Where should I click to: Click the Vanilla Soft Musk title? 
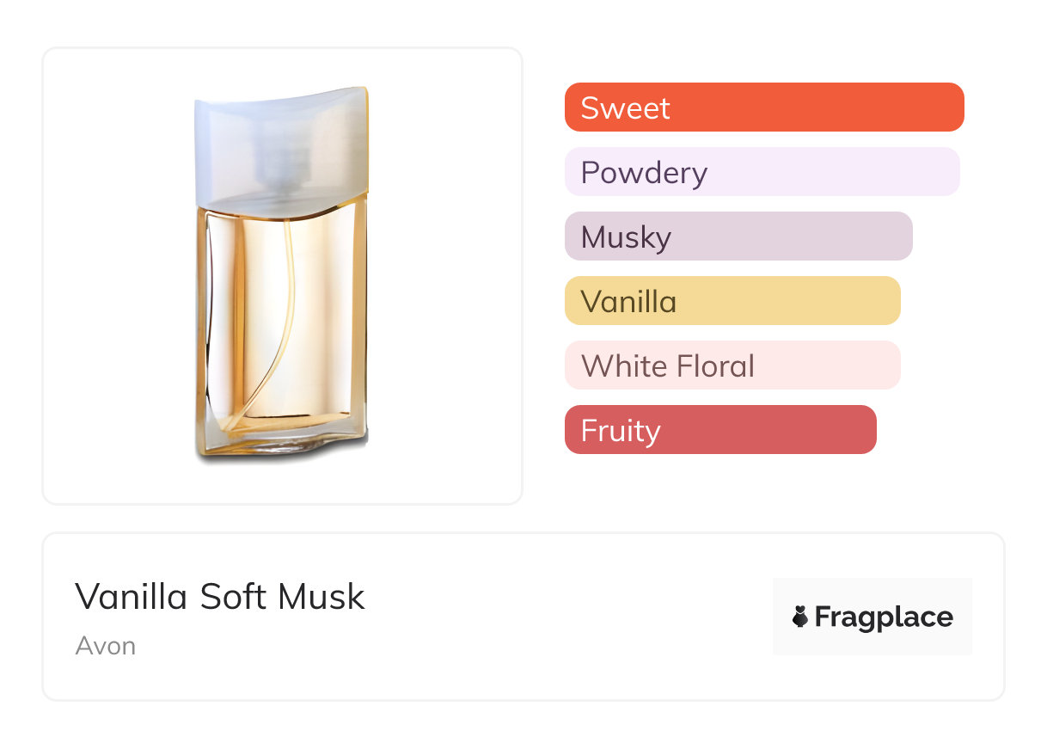coord(220,597)
